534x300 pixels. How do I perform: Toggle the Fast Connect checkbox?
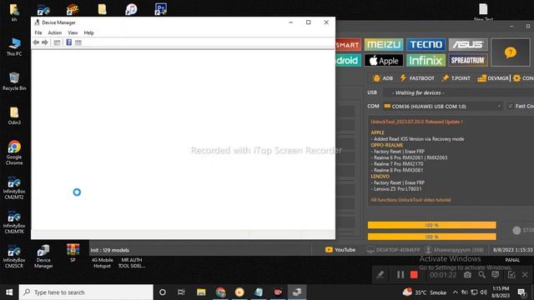(x=510, y=106)
